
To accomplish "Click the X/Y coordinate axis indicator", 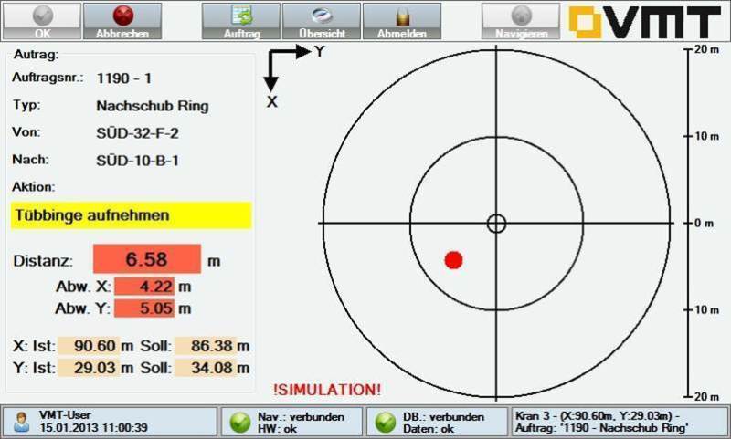I will [x=293, y=77].
